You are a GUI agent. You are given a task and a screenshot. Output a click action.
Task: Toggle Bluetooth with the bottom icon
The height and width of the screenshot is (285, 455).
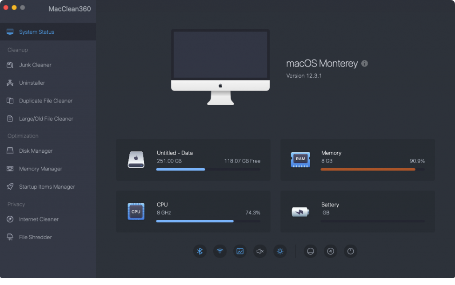pos(200,251)
